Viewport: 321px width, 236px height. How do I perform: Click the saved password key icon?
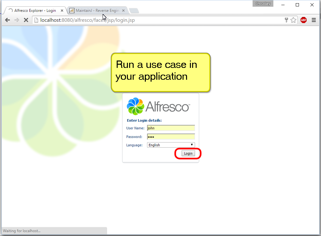286,20
